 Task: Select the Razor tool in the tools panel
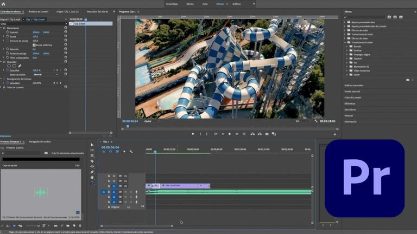[92, 161]
